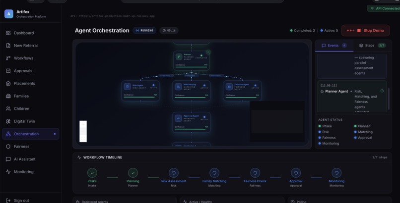Go to Approvals using its checkbox icon
400x203 pixels.
coord(8,71)
